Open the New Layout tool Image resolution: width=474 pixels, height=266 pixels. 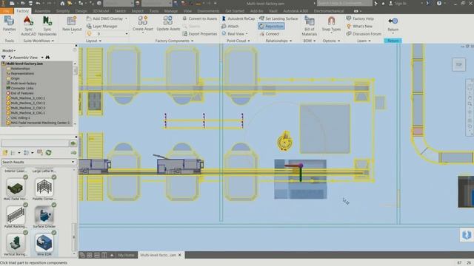click(x=72, y=24)
